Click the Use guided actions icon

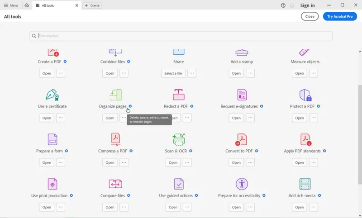[x=179, y=184]
